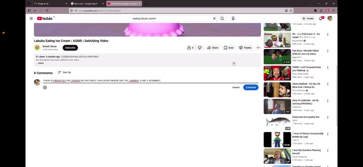
Task: Post the comment with the Comment button
Action: pos(251,87)
